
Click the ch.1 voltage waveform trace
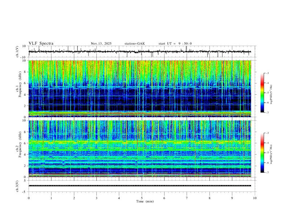click(x=140, y=52)
